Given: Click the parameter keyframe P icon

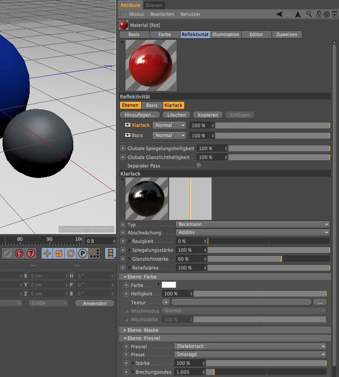Looking at the screenshot, I should click(x=83, y=253).
